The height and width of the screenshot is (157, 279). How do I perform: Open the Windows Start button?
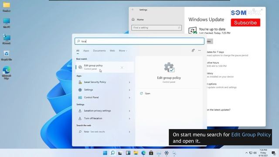click(105, 153)
